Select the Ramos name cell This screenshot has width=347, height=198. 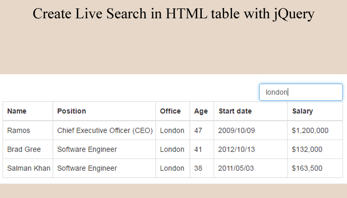18,131
